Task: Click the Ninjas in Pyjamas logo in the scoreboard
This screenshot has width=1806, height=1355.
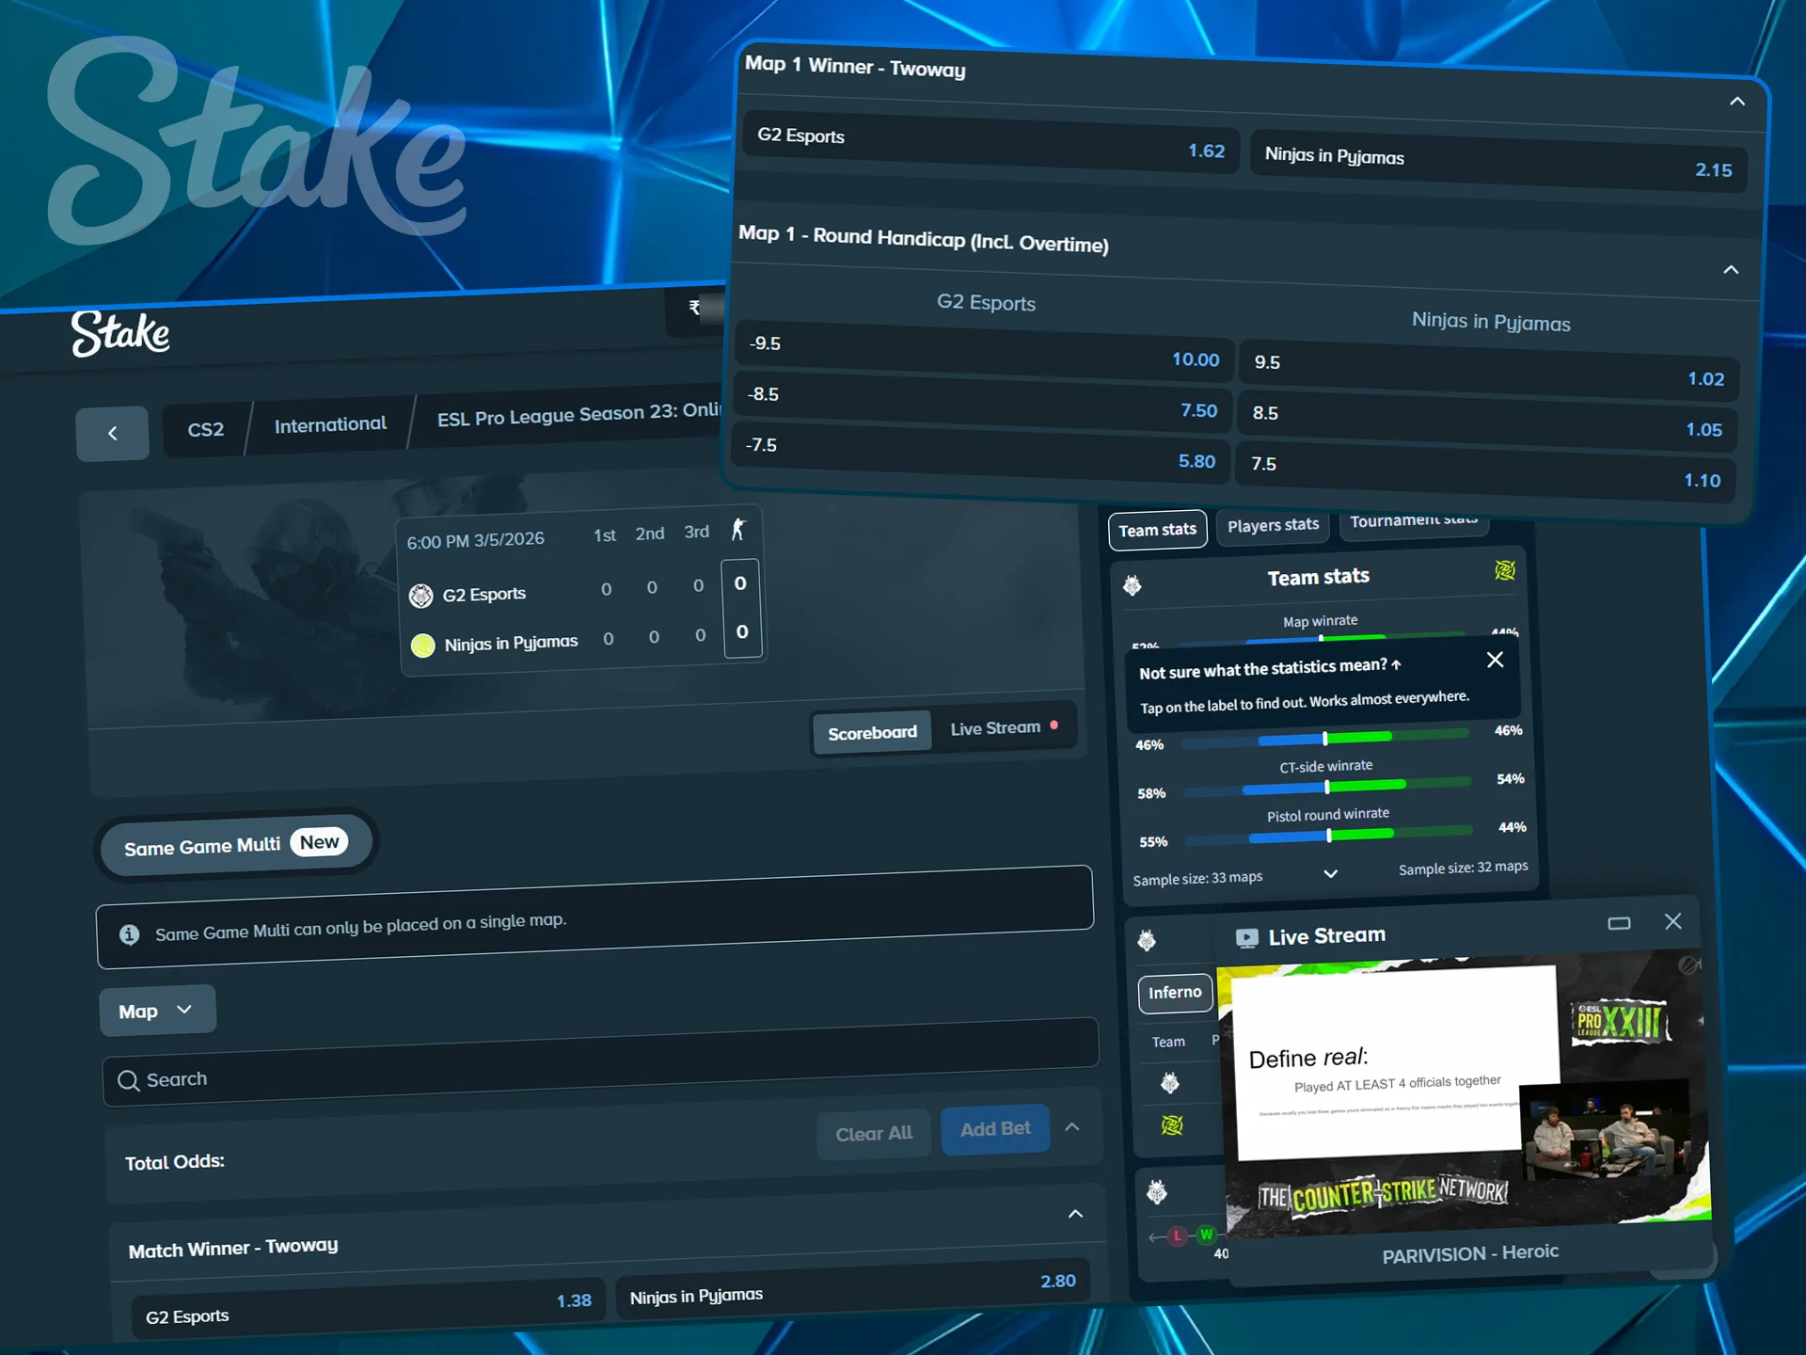Action: (423, 646)
